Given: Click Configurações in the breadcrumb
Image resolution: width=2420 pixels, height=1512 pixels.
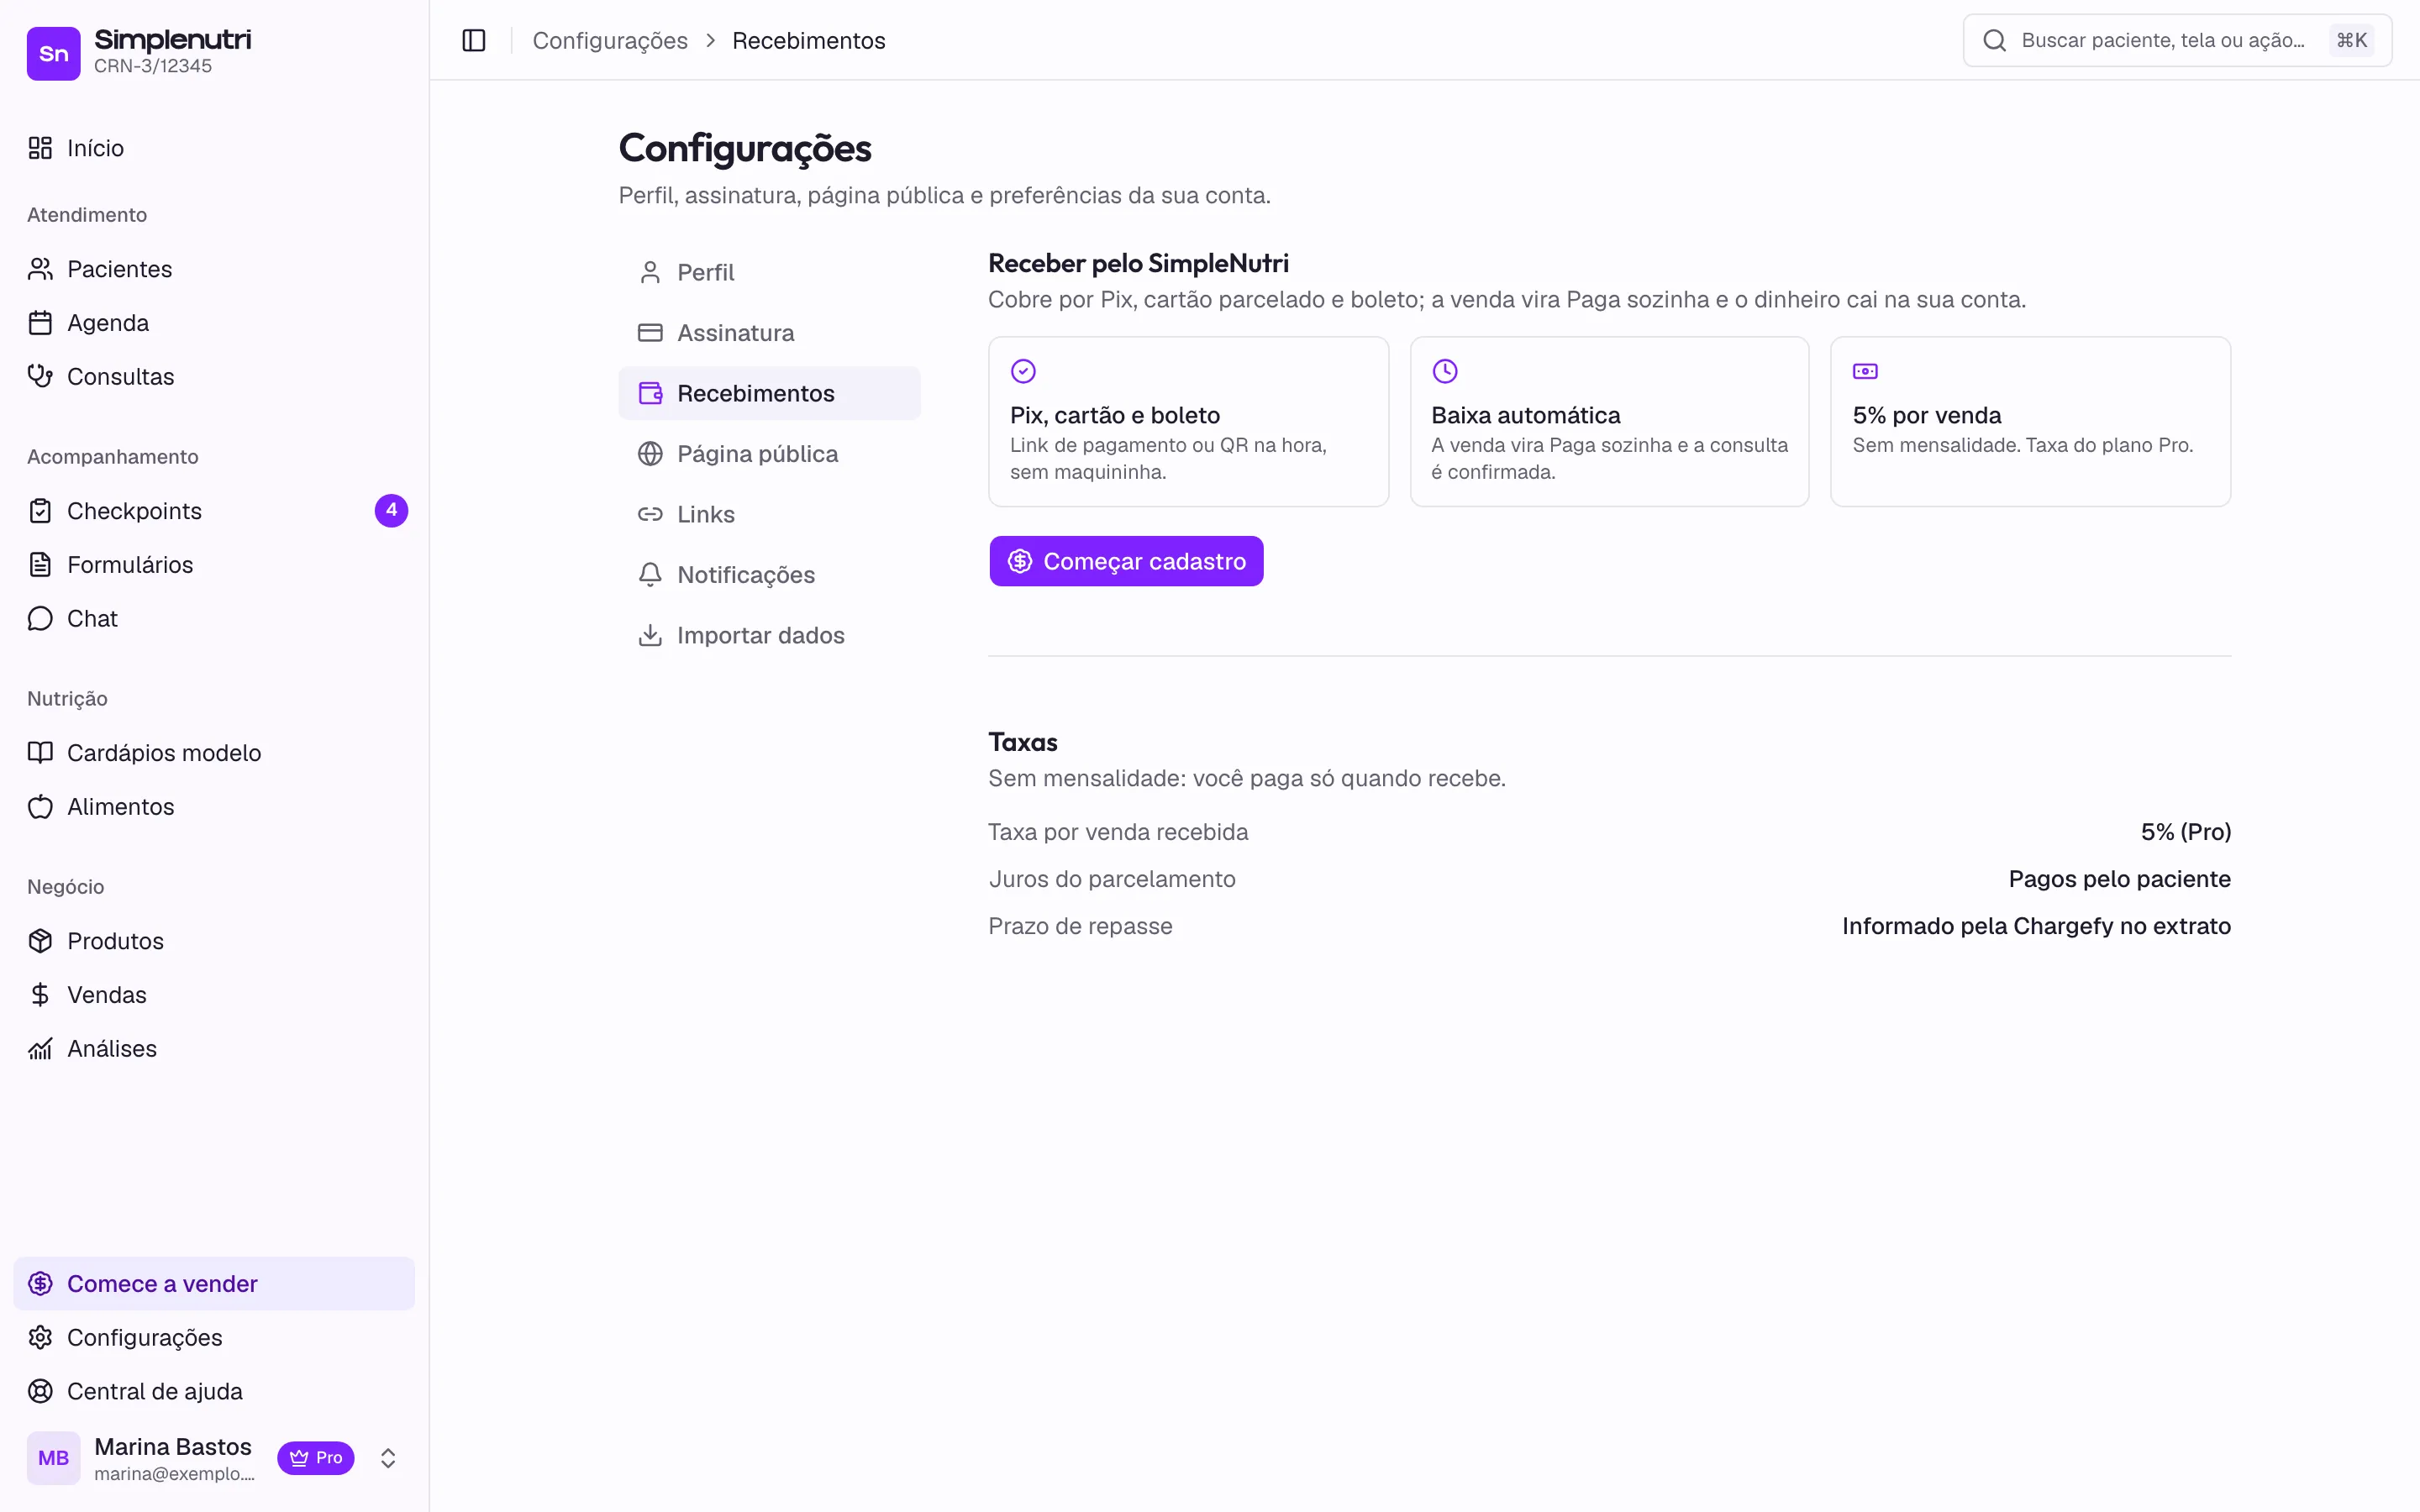Looking at the screenshot, I should (610, 40).
